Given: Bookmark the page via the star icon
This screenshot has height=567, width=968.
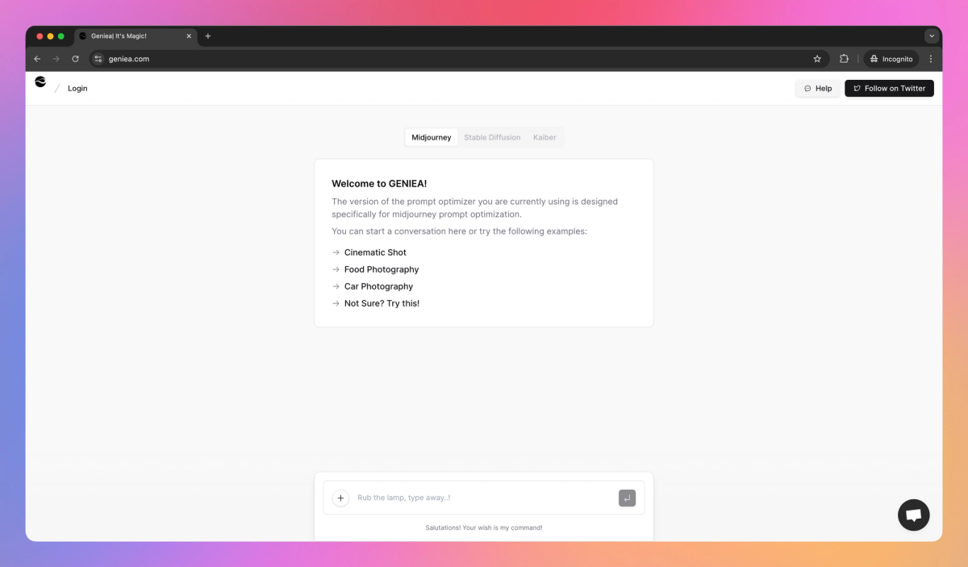Looking at the screenshot, I should 816,58.
